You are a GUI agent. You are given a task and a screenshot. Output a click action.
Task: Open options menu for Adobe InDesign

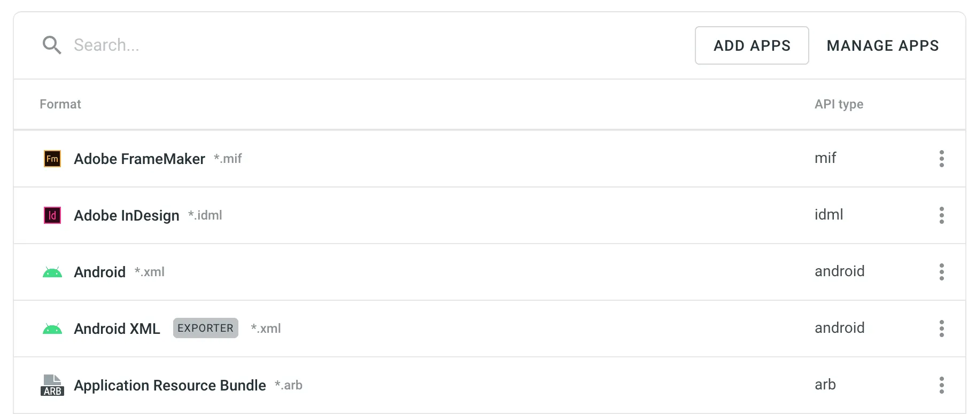point(941,215)
